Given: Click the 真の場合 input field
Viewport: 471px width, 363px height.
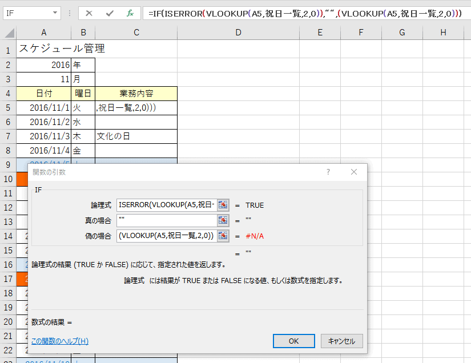Looking at the screenshot, I should point(166,220).
